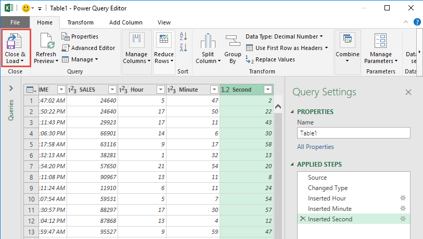Switch to the View tab
Viewport: 423px width, 239px height.
(164, 22)
